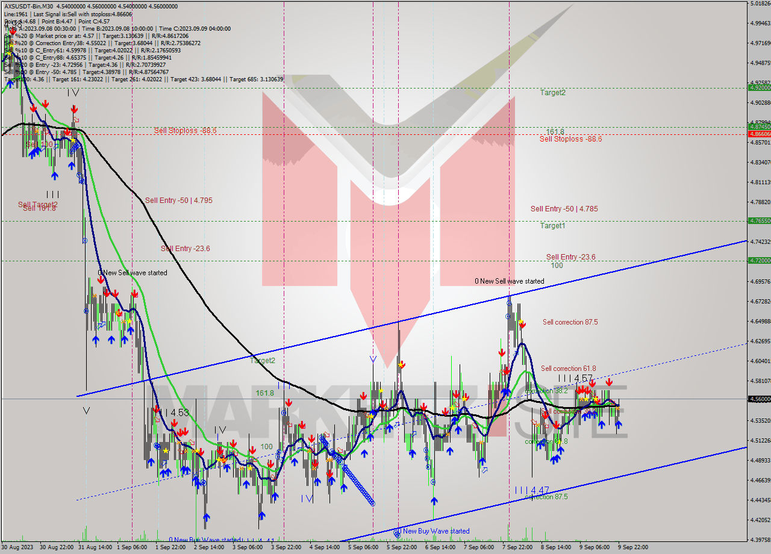The height and width of the screenshot is (554, 771).
Task: Click the green 4.87450 price tag
Action: coord(759,126)
